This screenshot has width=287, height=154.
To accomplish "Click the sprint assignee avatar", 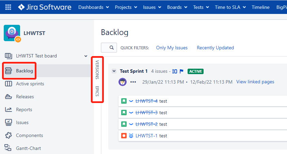I will (123, 82).
